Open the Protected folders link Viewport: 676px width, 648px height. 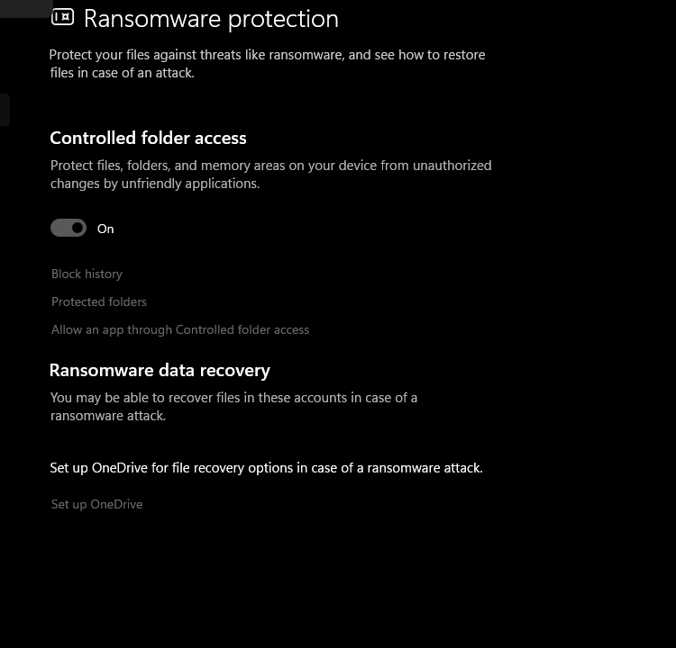point(99,301)
